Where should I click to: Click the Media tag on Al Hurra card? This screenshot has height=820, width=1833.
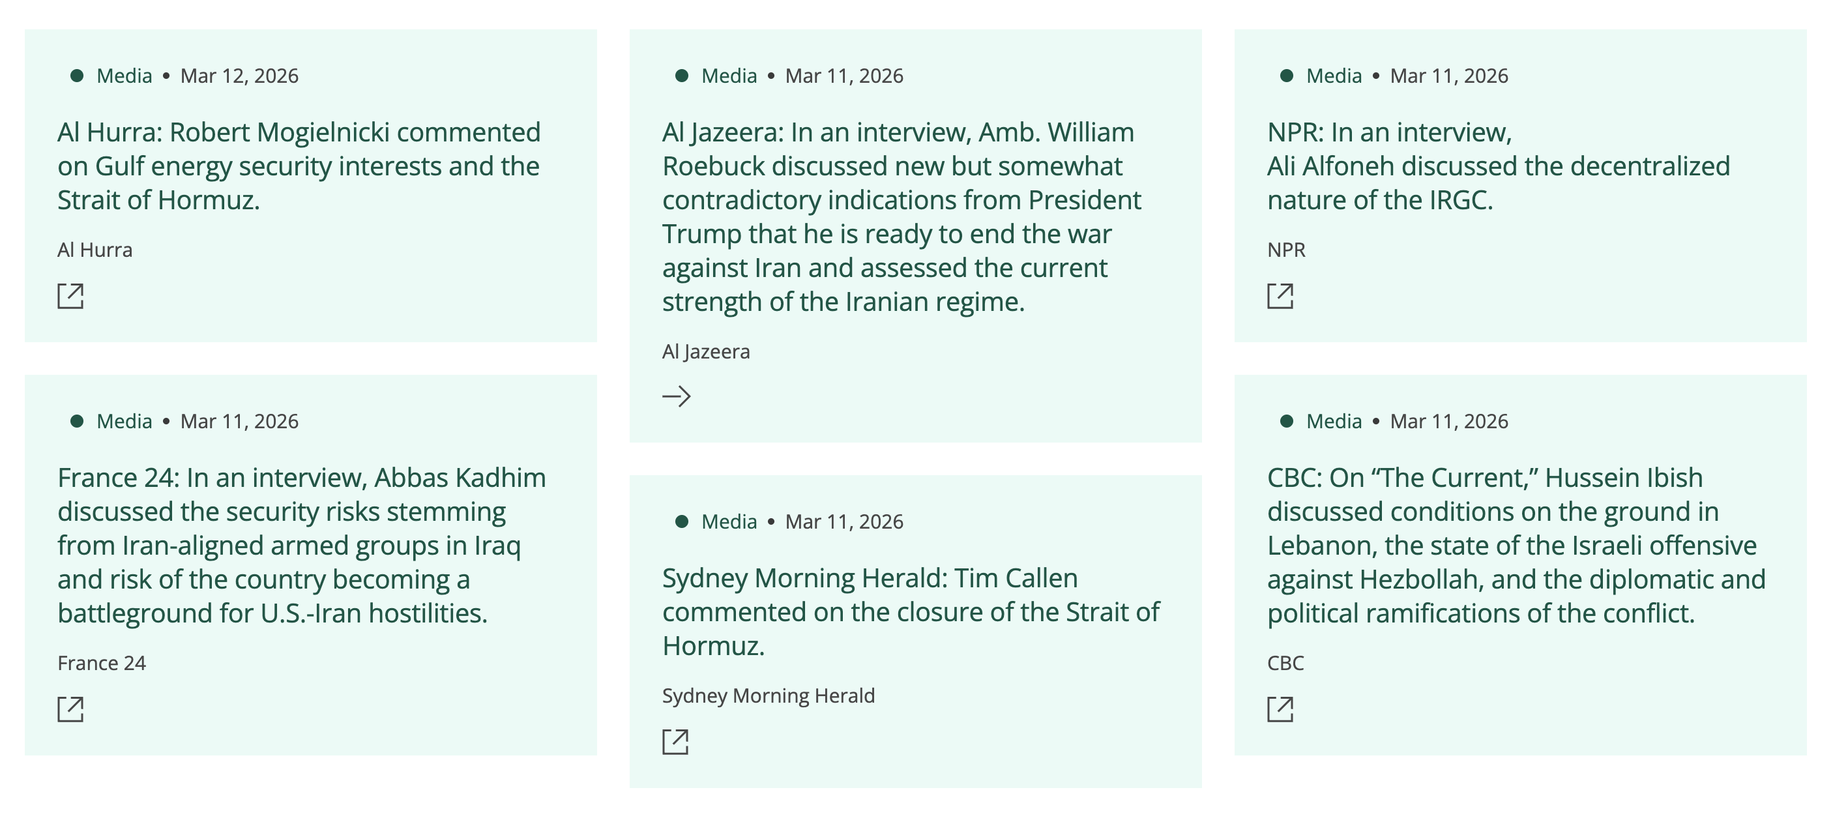[x=124, y=76]
